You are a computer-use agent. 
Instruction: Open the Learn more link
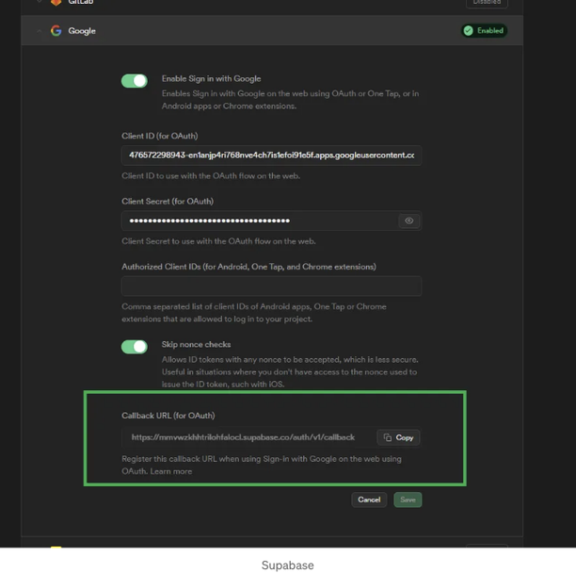tap(170, 471)
